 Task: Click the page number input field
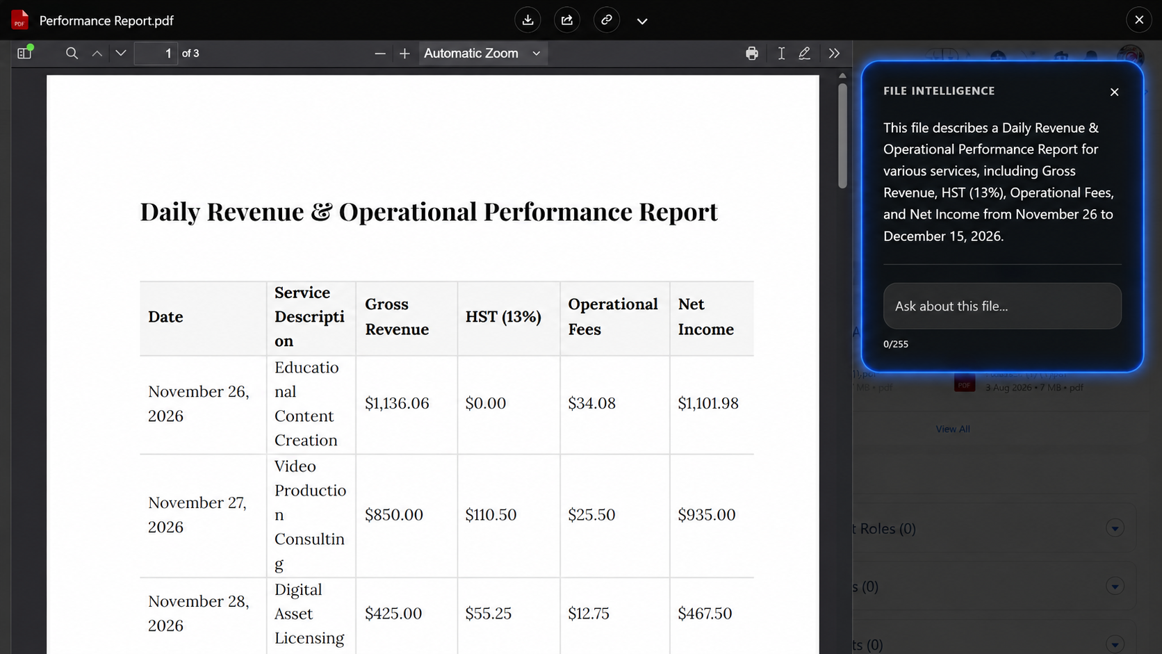pos(156,53)
